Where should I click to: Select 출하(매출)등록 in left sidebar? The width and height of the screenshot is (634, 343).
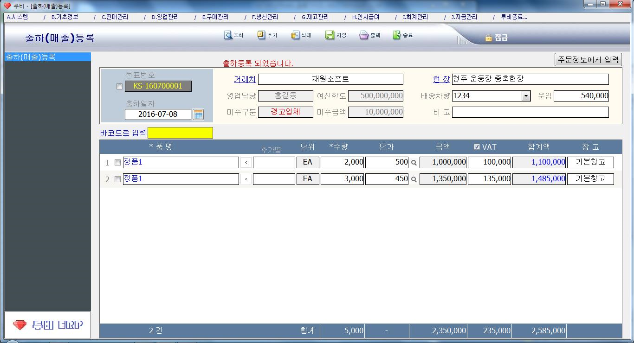(47, 57)
